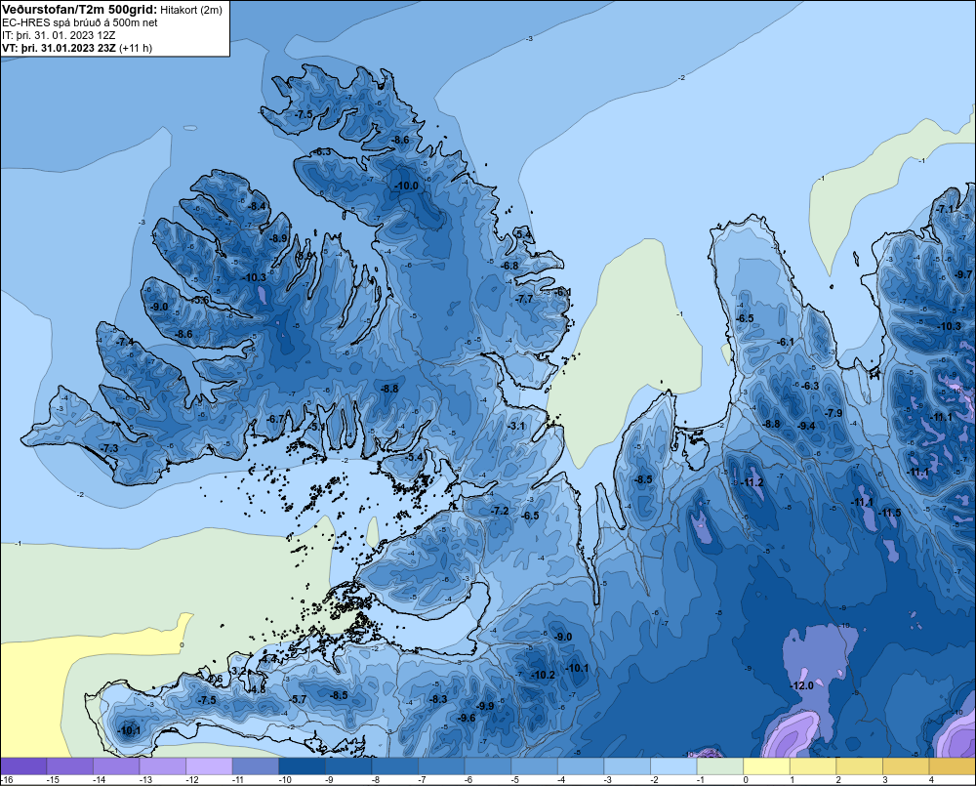Select the legend swatch between -9 and -8

click(348, 765)
